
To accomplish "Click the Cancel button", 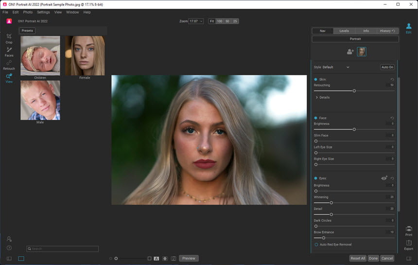I will coord(387,258).
